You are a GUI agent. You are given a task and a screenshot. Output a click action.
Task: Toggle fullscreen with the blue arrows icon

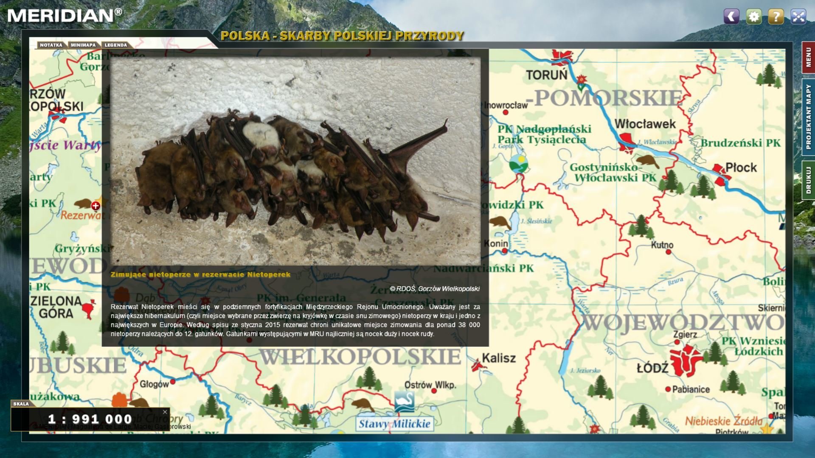798,17
